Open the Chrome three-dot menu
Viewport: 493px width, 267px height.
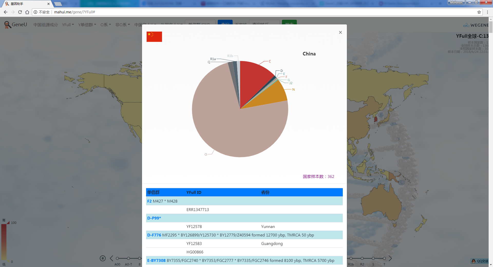coord(487,12)
